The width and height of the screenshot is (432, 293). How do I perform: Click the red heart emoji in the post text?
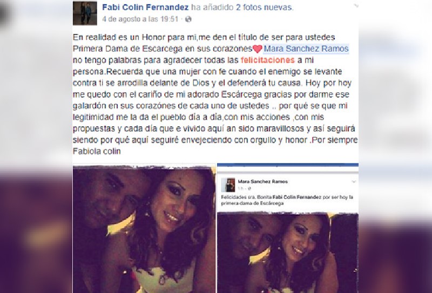click(x=258, y=49)
